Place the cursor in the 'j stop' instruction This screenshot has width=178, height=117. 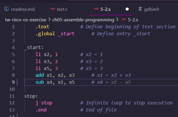tap(44, 103)
